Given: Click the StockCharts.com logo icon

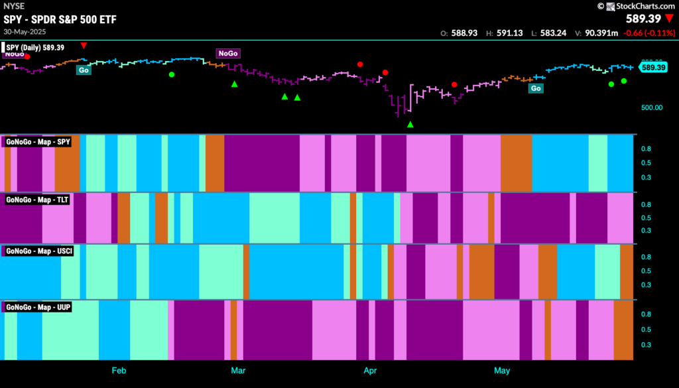Looking at the screenshot, I should tap(610, 6).
